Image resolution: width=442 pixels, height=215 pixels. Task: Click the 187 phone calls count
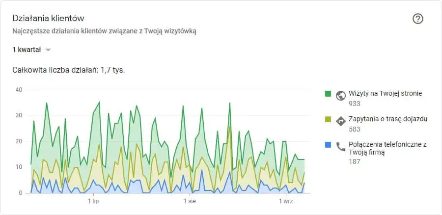[x=354, y=162]
